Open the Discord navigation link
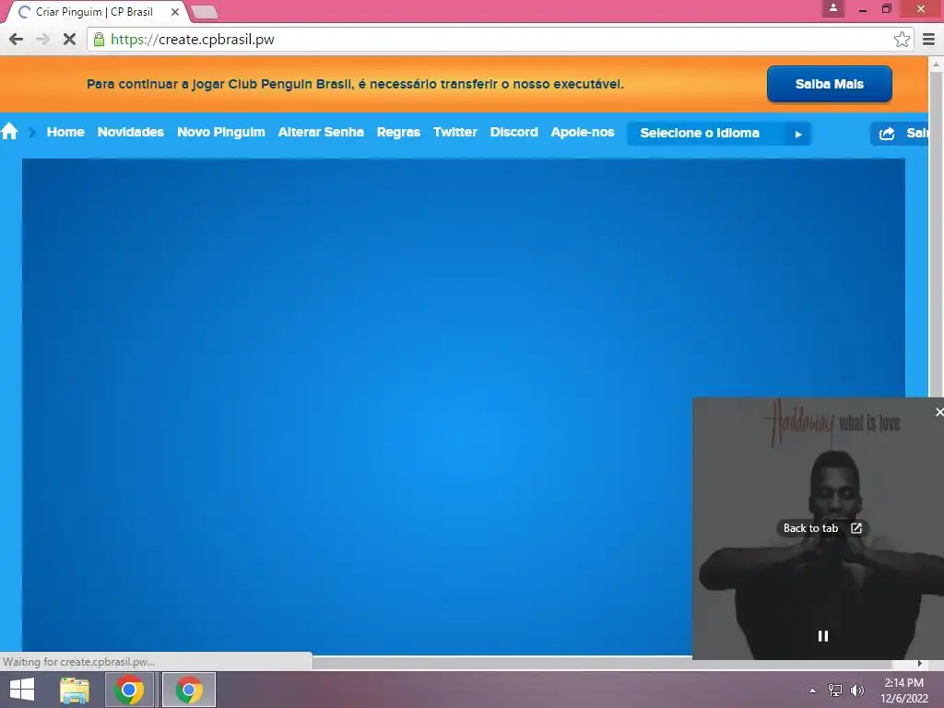Image resolution: width=944 pixels, height=708 pixels. [514, 132]
